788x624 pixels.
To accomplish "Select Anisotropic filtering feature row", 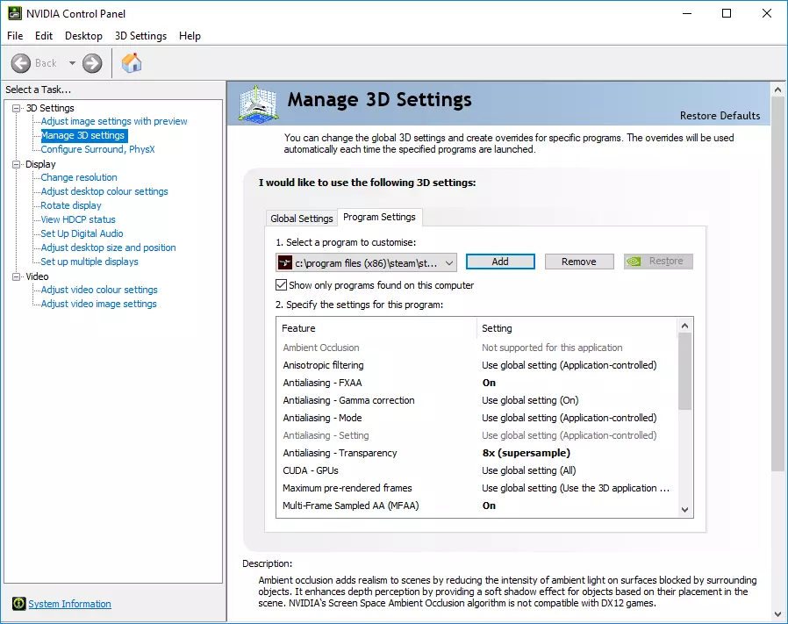I will pyautogui.click(x=476, y=365).
